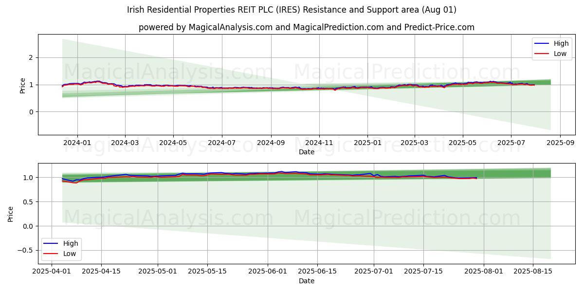Click the bottom chart 'Price' axis label

pyautogui.click(x=11, y=214)
